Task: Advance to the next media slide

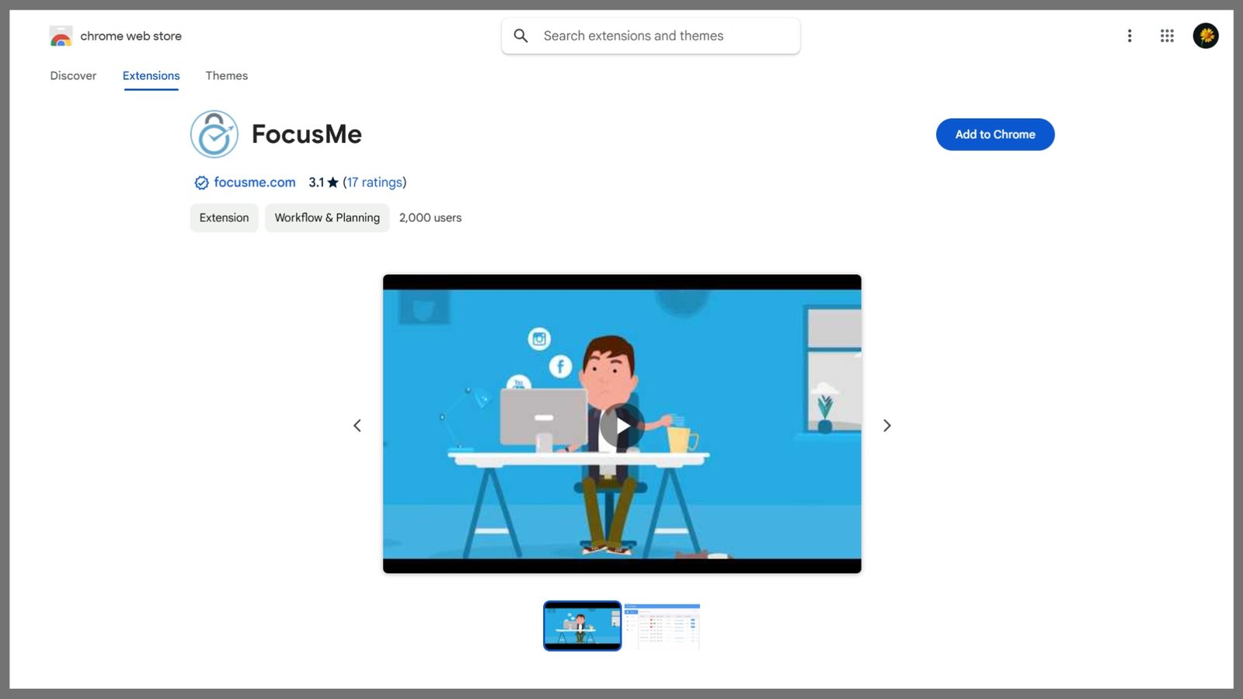Action: [x=887, y=426]
